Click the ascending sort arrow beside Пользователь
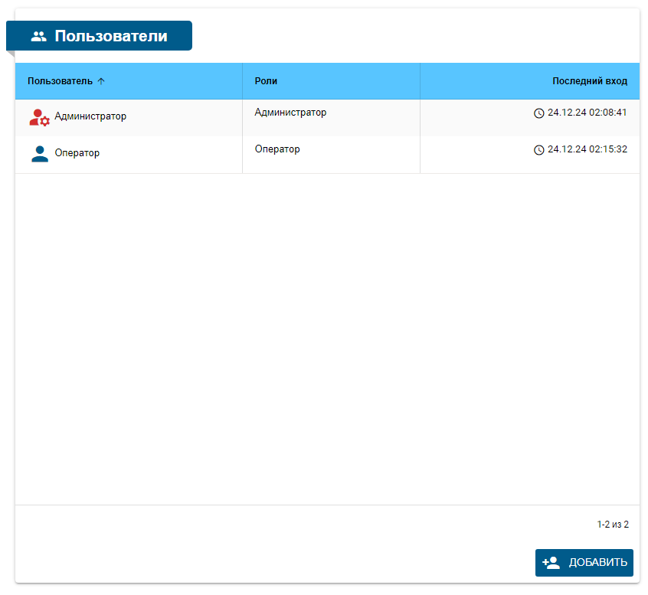The image size is (648, 595). click(101, 81)
